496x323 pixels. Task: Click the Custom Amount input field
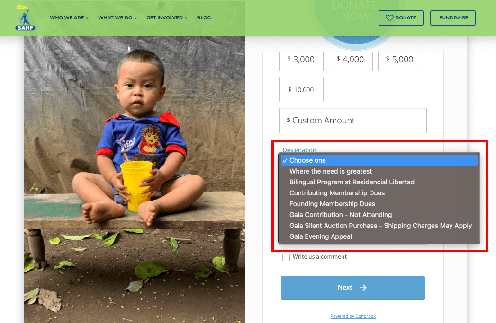353,121
